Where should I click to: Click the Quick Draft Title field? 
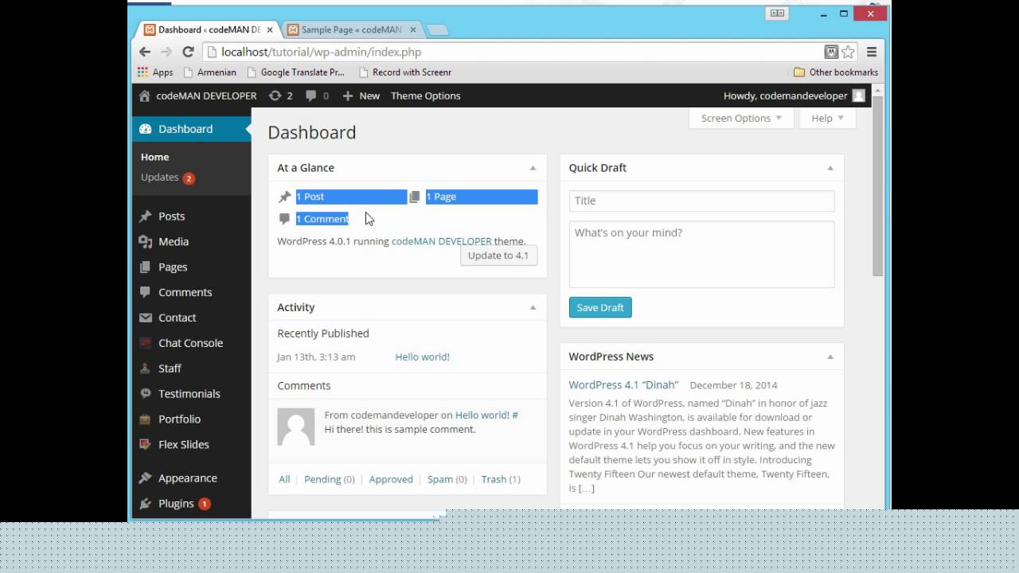coord(702,201)
